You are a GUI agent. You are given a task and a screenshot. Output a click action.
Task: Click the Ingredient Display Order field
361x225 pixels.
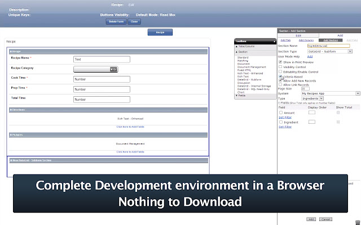312,121
